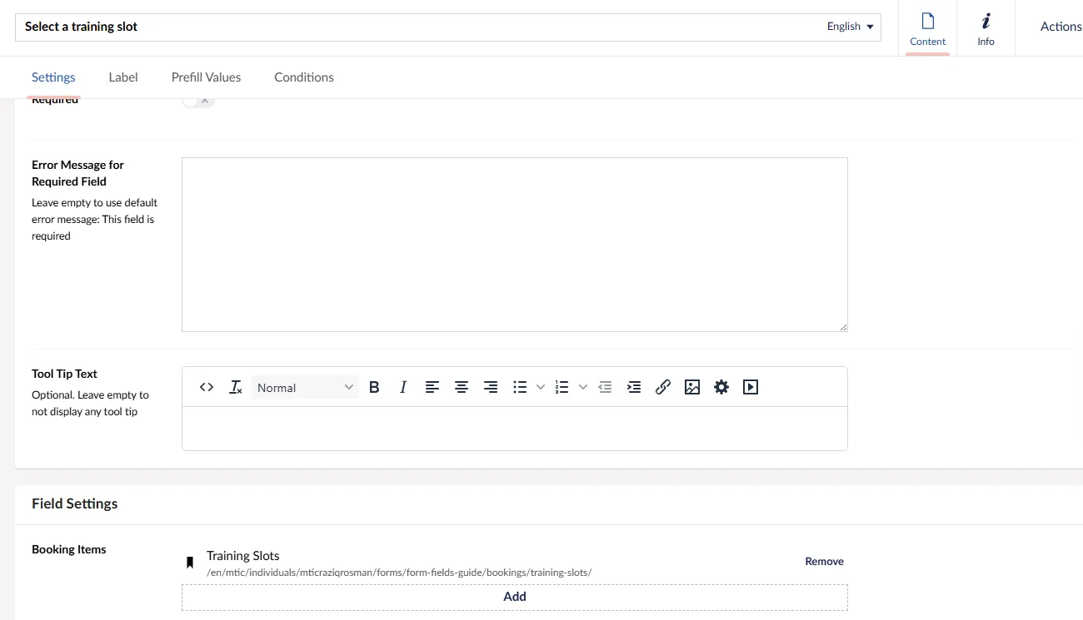Insert an image into Tool Tip text

691,387
